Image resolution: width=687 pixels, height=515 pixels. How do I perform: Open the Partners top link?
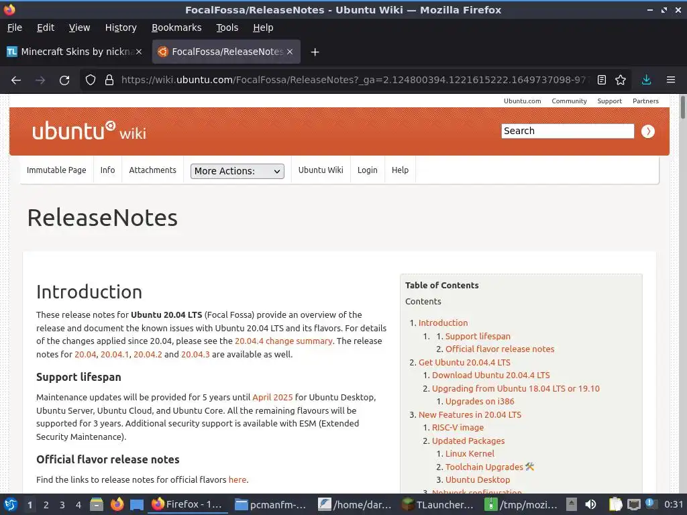point(645,101)
